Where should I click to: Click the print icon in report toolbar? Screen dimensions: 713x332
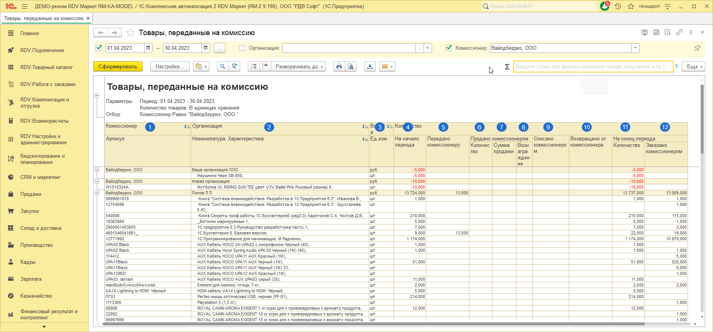(339, 67)
